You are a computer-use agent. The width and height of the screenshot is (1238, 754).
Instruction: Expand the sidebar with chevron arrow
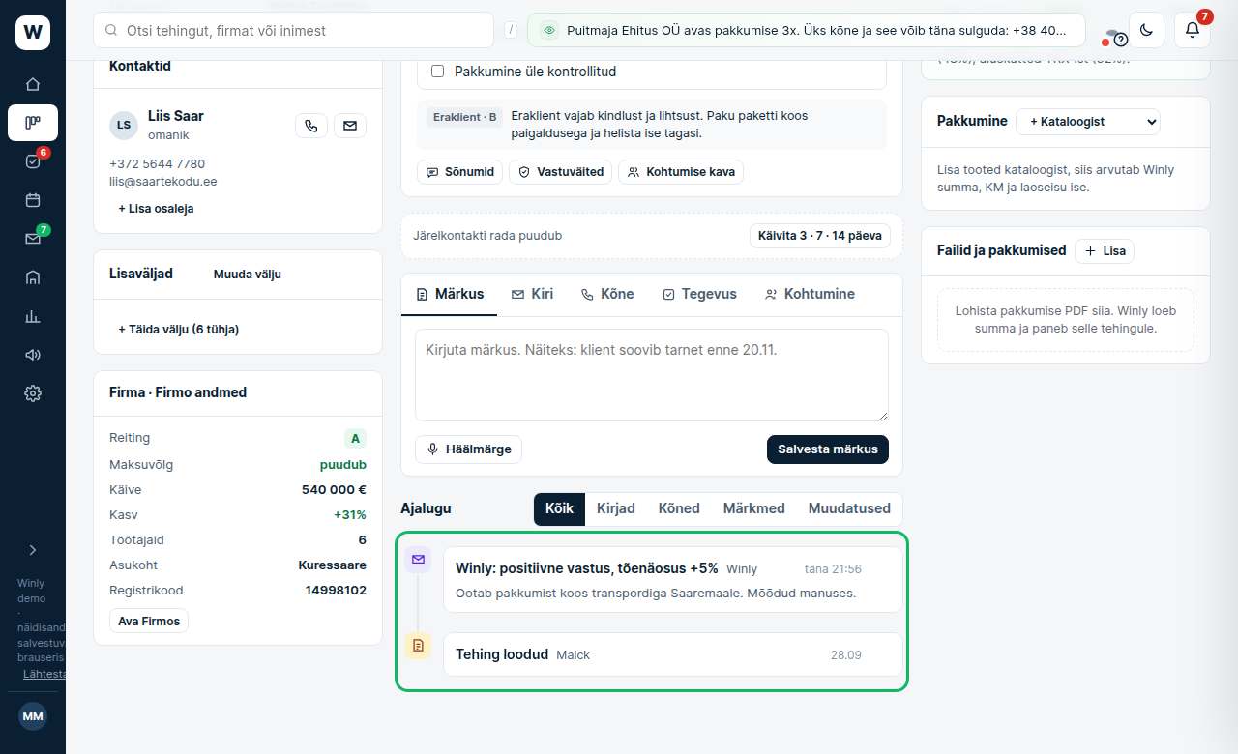pyautogui.click(x=33, y=550)
